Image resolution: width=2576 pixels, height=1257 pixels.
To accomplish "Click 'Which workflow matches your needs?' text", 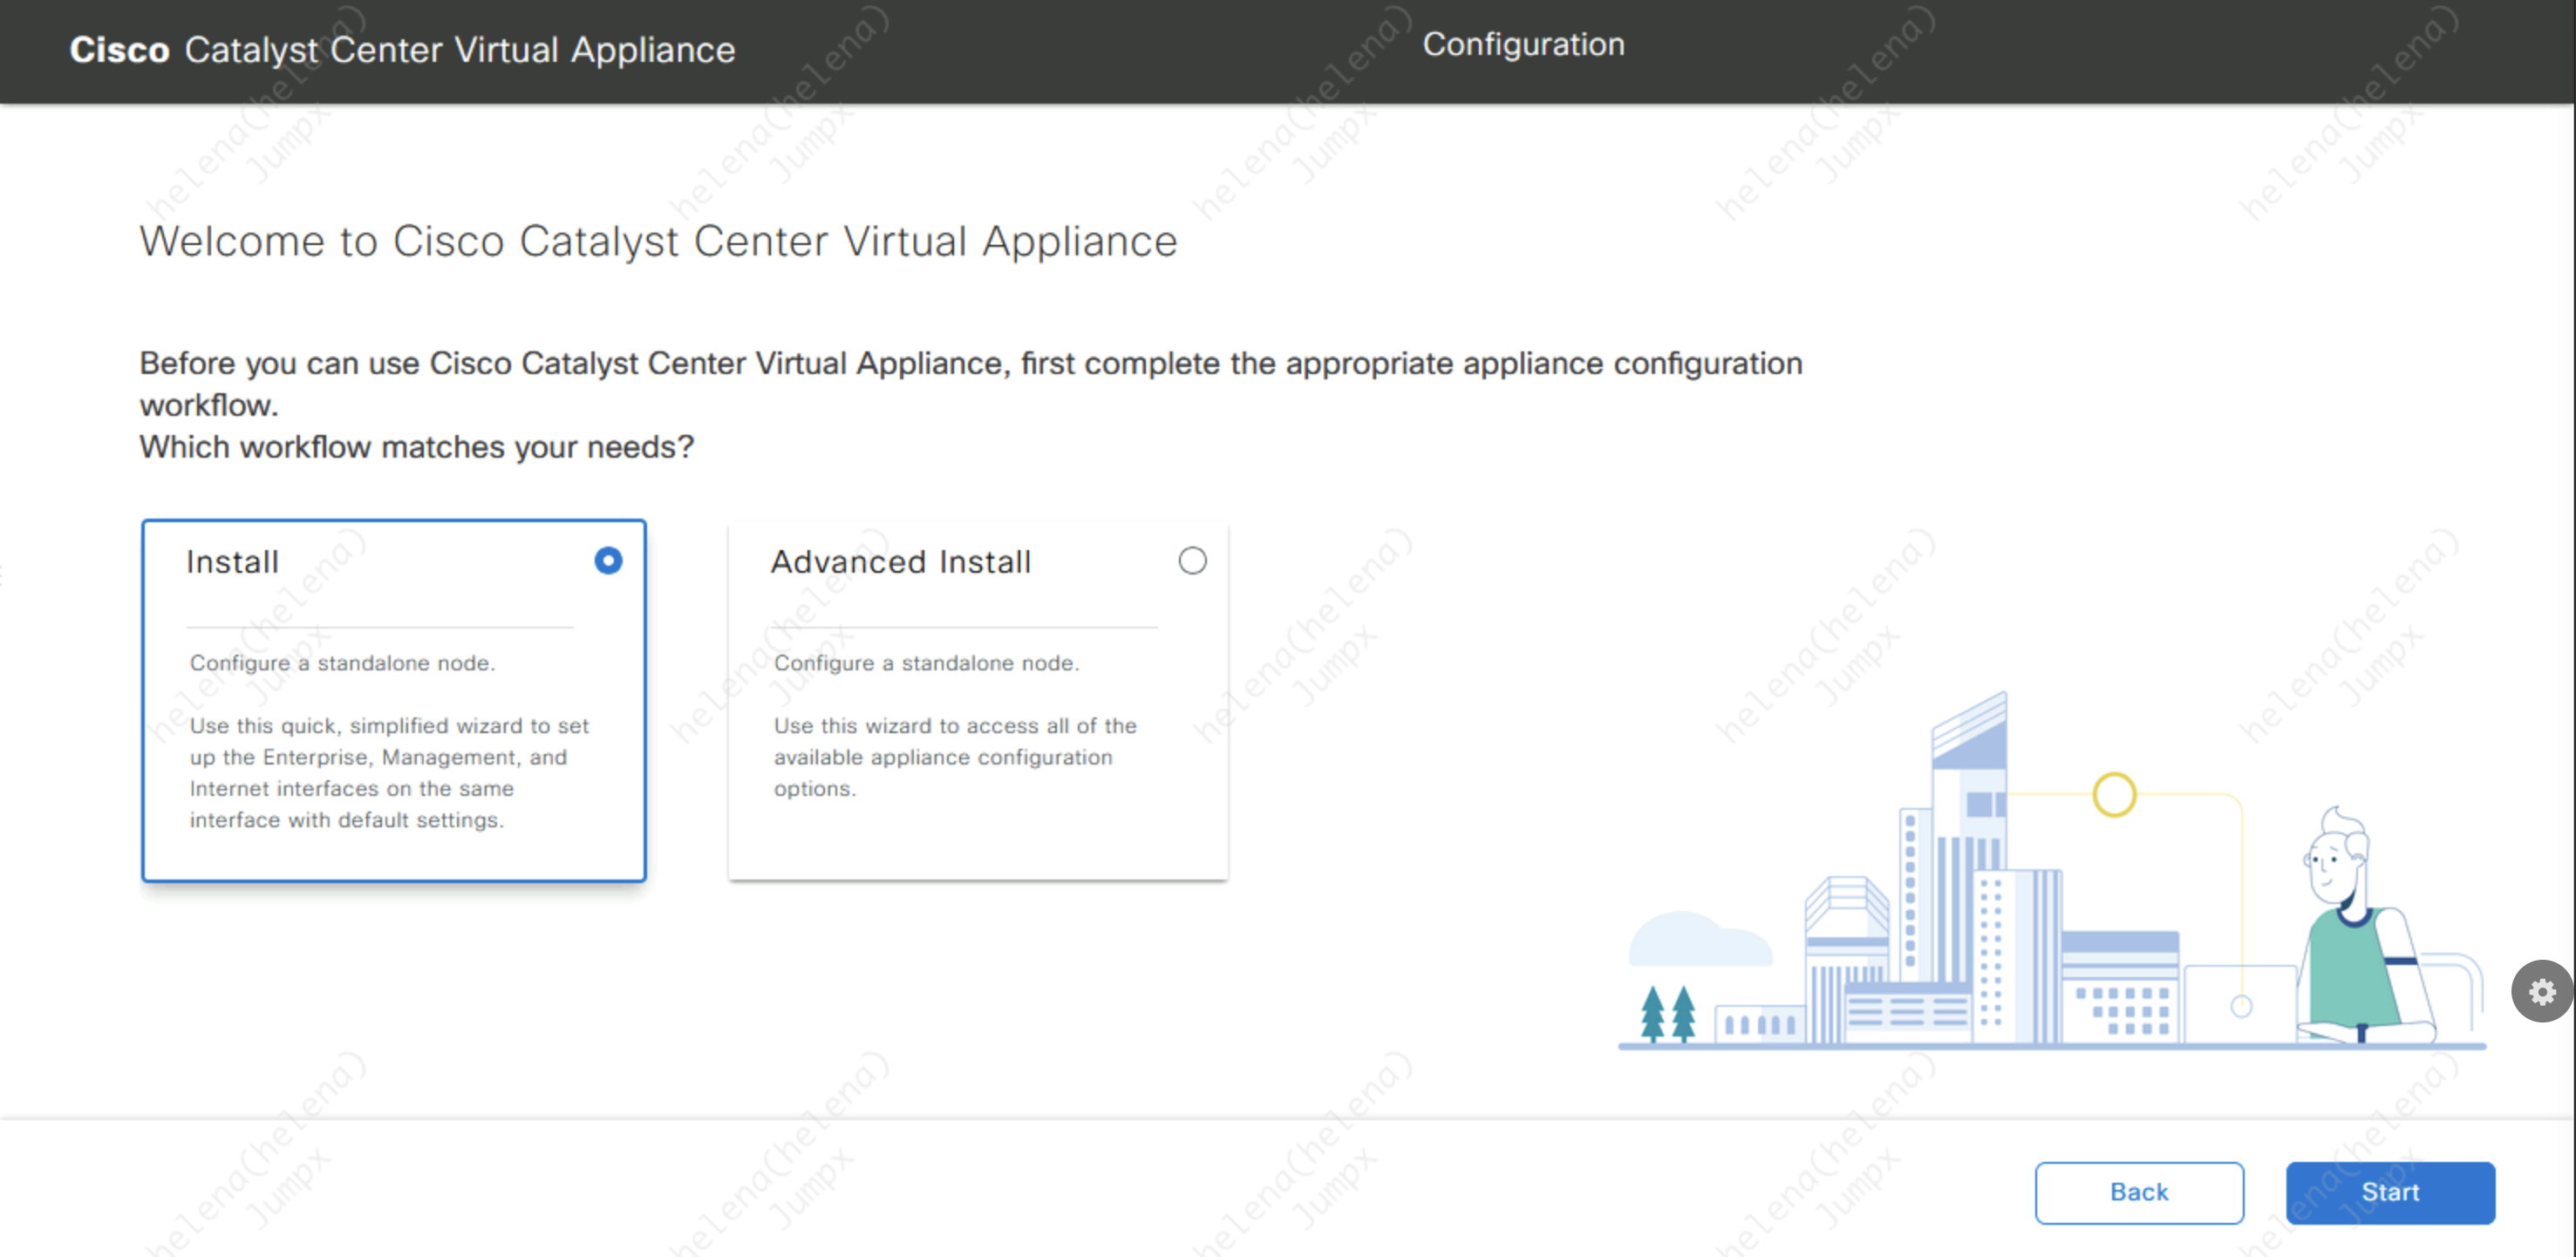I will coord(416,447).
